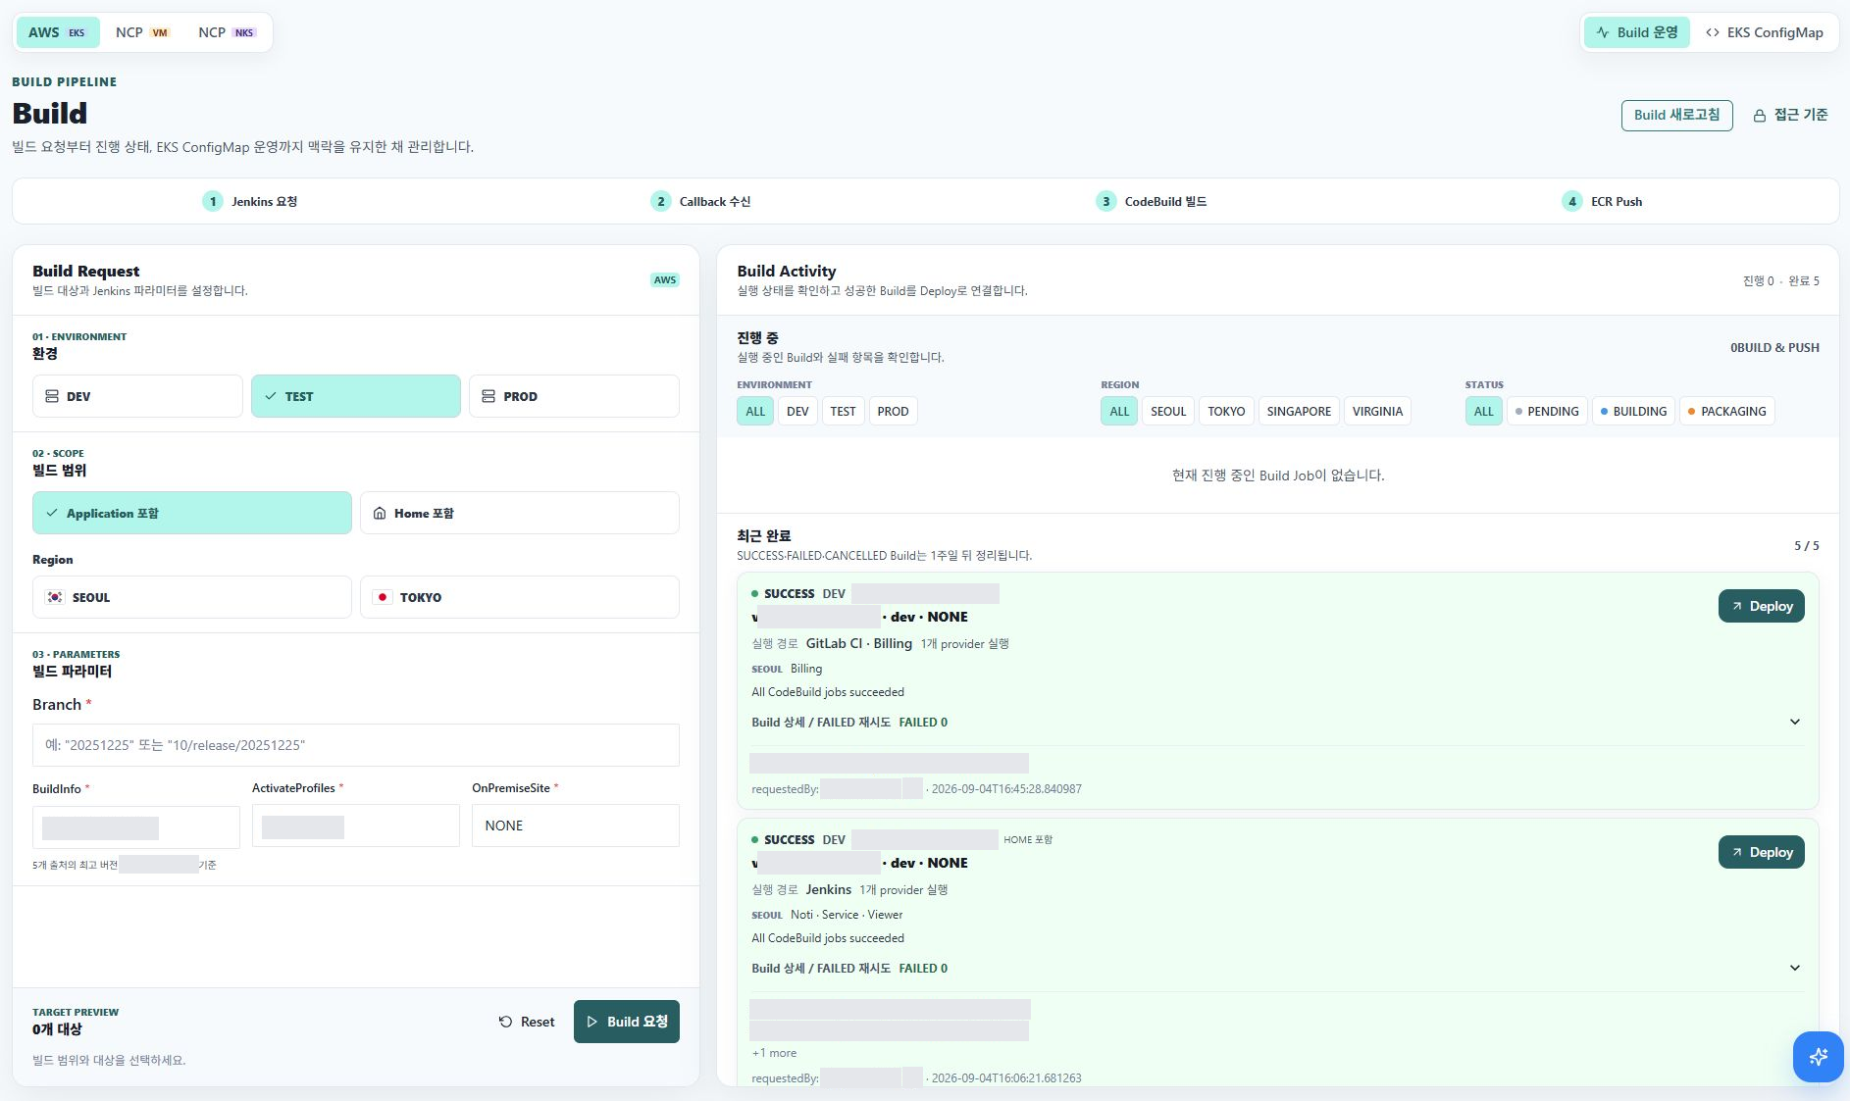The width and height of the screenshot is (1850, 1101).
Task: Click the home icon in Home 포함 option
Action: pyautogui.click(x=380, y=513)
